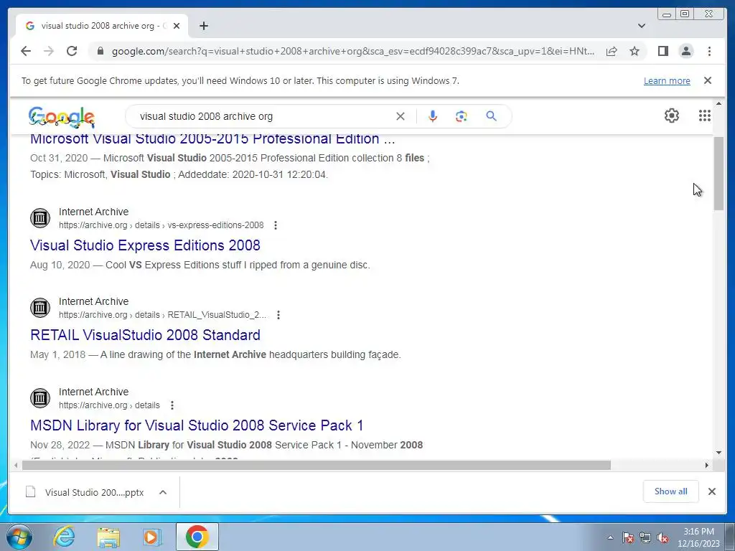Viewport: 735px width, 551px height.
Task: Click the page scroll up arrow
Action: click(718, 103)
